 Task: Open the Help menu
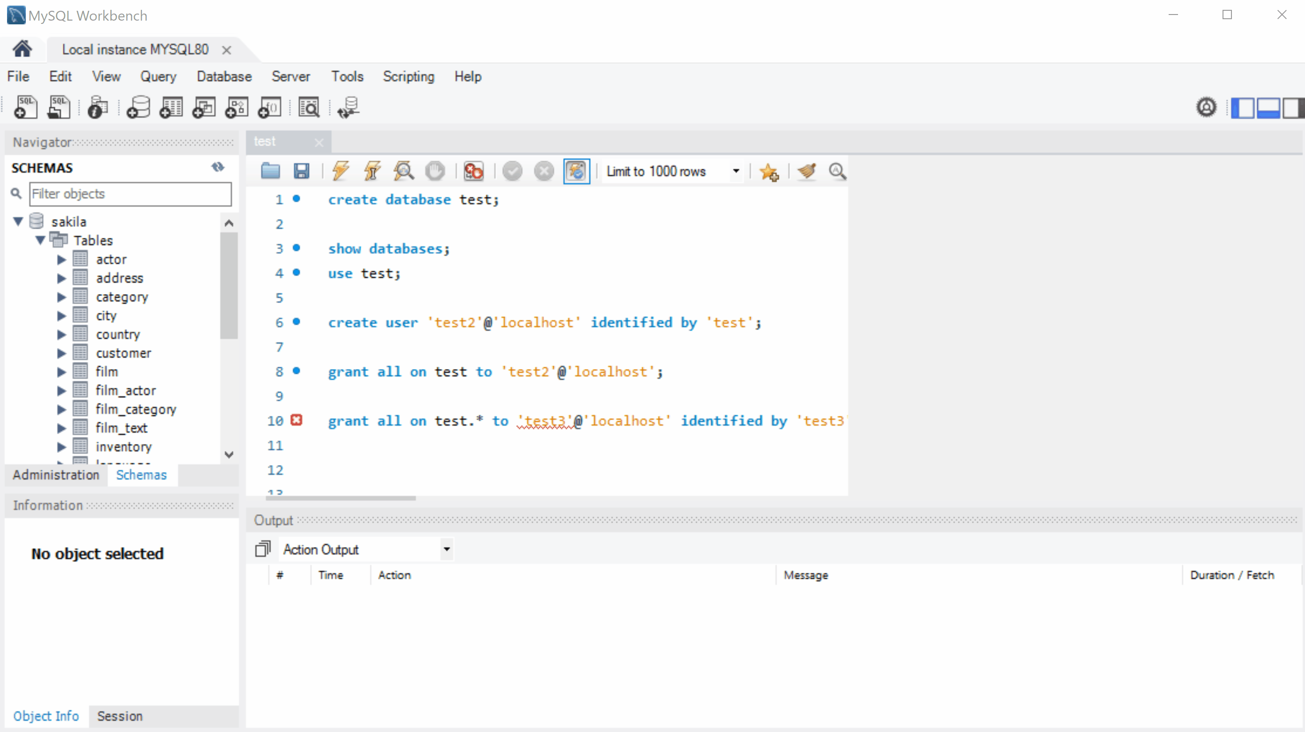click(x=468, y=76)
